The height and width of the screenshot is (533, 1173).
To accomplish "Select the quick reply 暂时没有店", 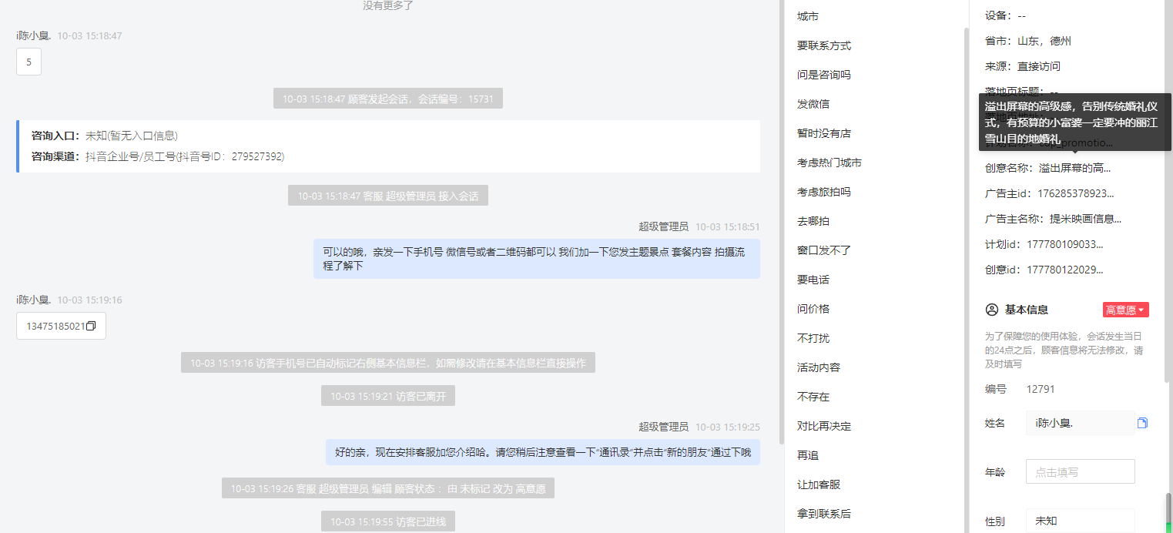I will [x=824, y=133].
